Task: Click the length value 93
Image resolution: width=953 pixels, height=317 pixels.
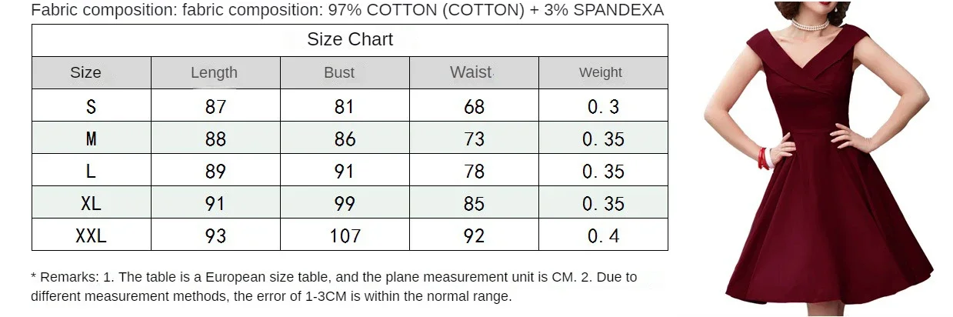Action: pos(215,236)
